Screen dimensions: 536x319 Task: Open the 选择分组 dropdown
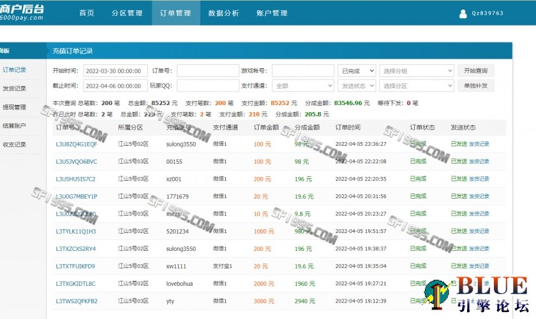click(416, 71)
